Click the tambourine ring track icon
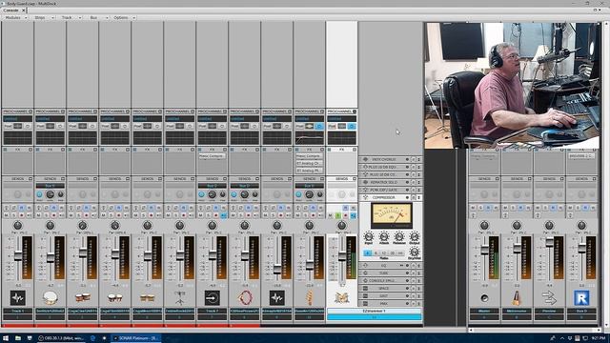Viewport: 610px width, 343px height. pyautogui.click(x=245, y=298)
